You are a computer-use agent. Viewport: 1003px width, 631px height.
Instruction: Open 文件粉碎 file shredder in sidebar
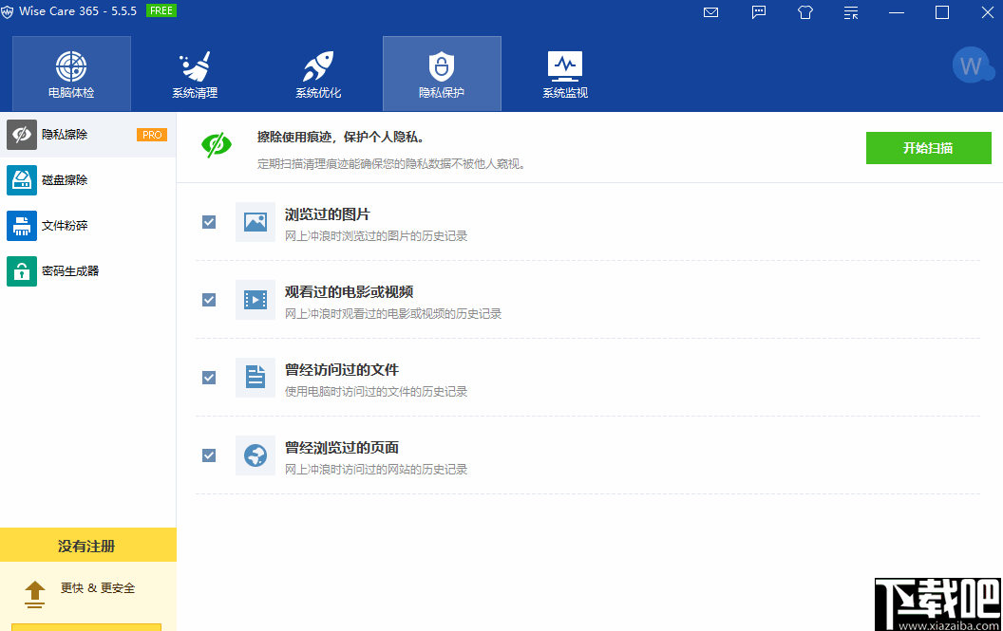(x=88, y=226)
